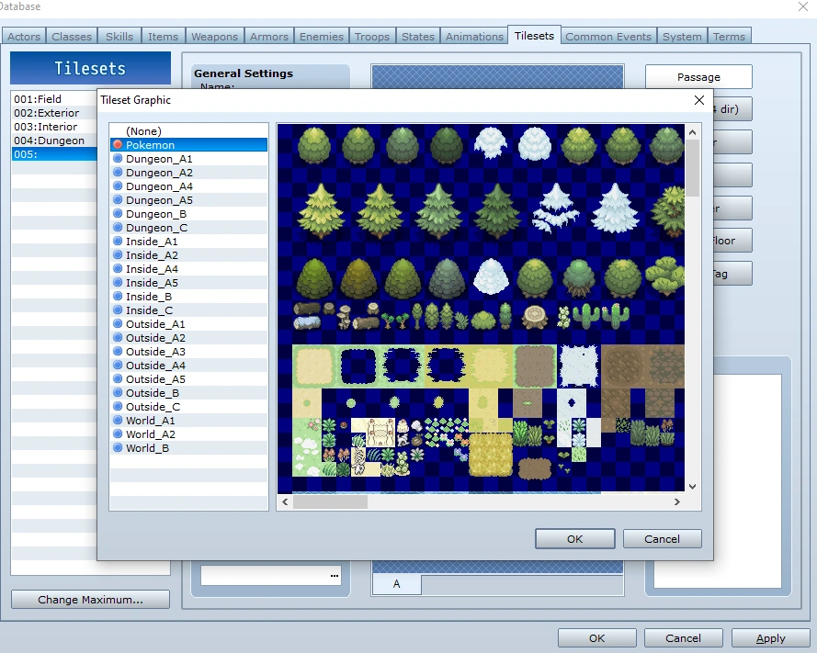Open the Items tab

click(163, 37)
